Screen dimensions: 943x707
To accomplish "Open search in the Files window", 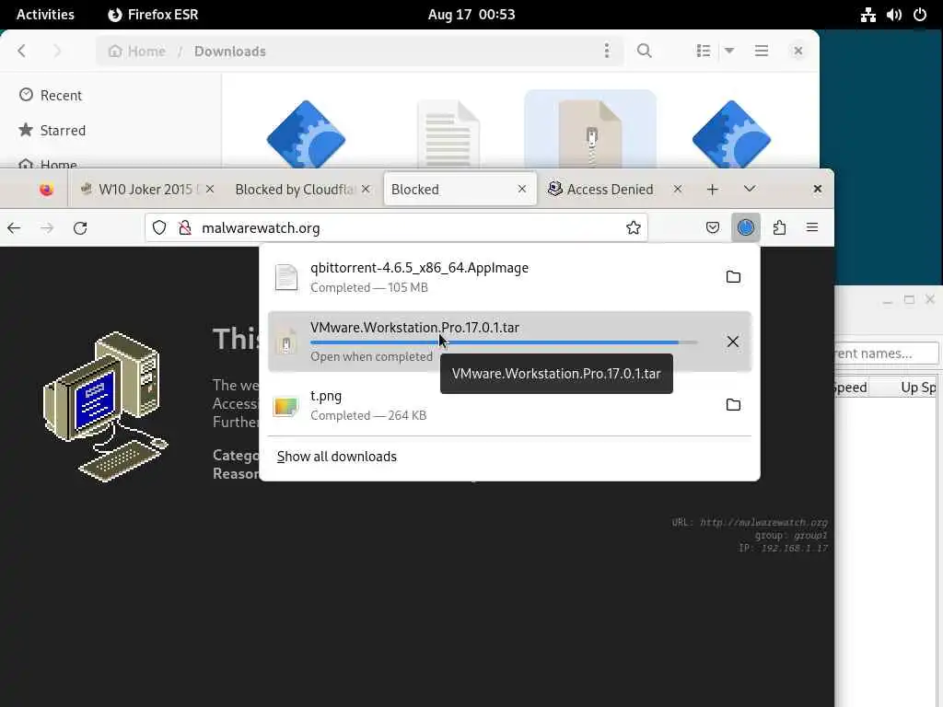I will 644,52.
